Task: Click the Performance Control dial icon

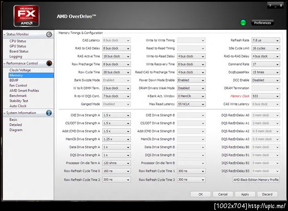Action: pyautogui.click(x=49, y=63)
